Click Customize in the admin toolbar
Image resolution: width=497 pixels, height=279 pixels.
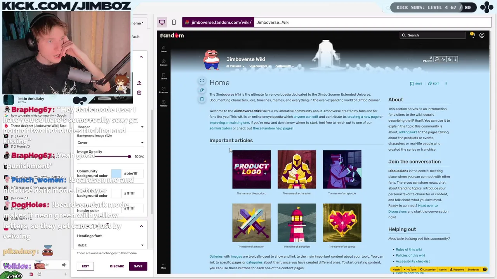pyautogui.click(x=427, y=270)
